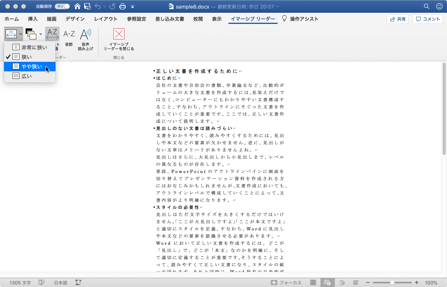Switch to draft view icon
The image size is (447, 287).
[x=356, y=283]
